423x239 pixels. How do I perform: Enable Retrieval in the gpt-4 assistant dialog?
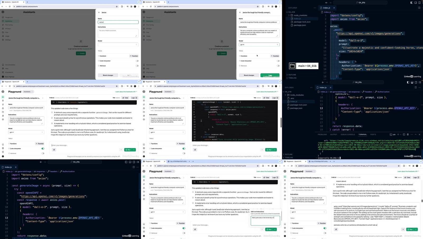[x=278, y=66]
